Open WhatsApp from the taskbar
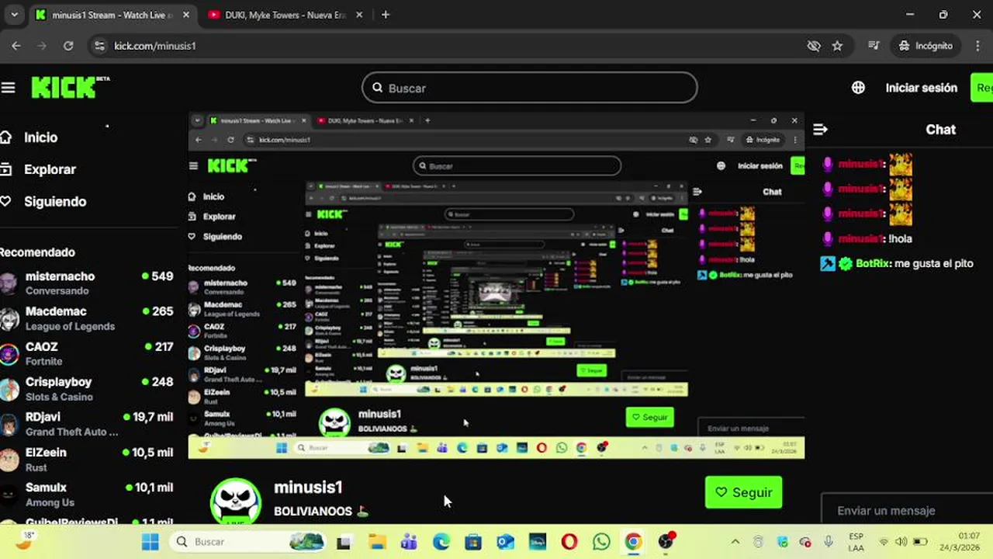This screenshot has height=559, width=993. pos(601,542)
